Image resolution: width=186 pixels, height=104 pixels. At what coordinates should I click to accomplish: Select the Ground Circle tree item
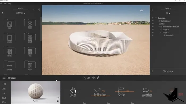[170, 35]
